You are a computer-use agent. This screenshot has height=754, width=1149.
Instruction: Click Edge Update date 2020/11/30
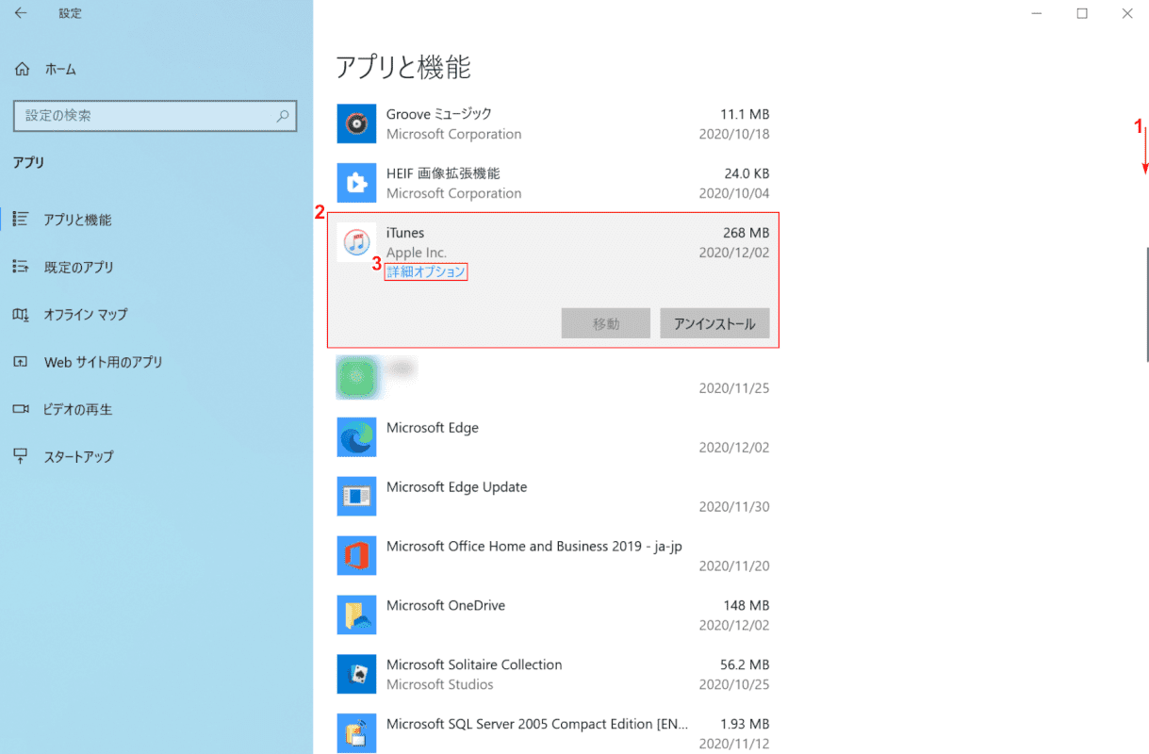[734, 507]
